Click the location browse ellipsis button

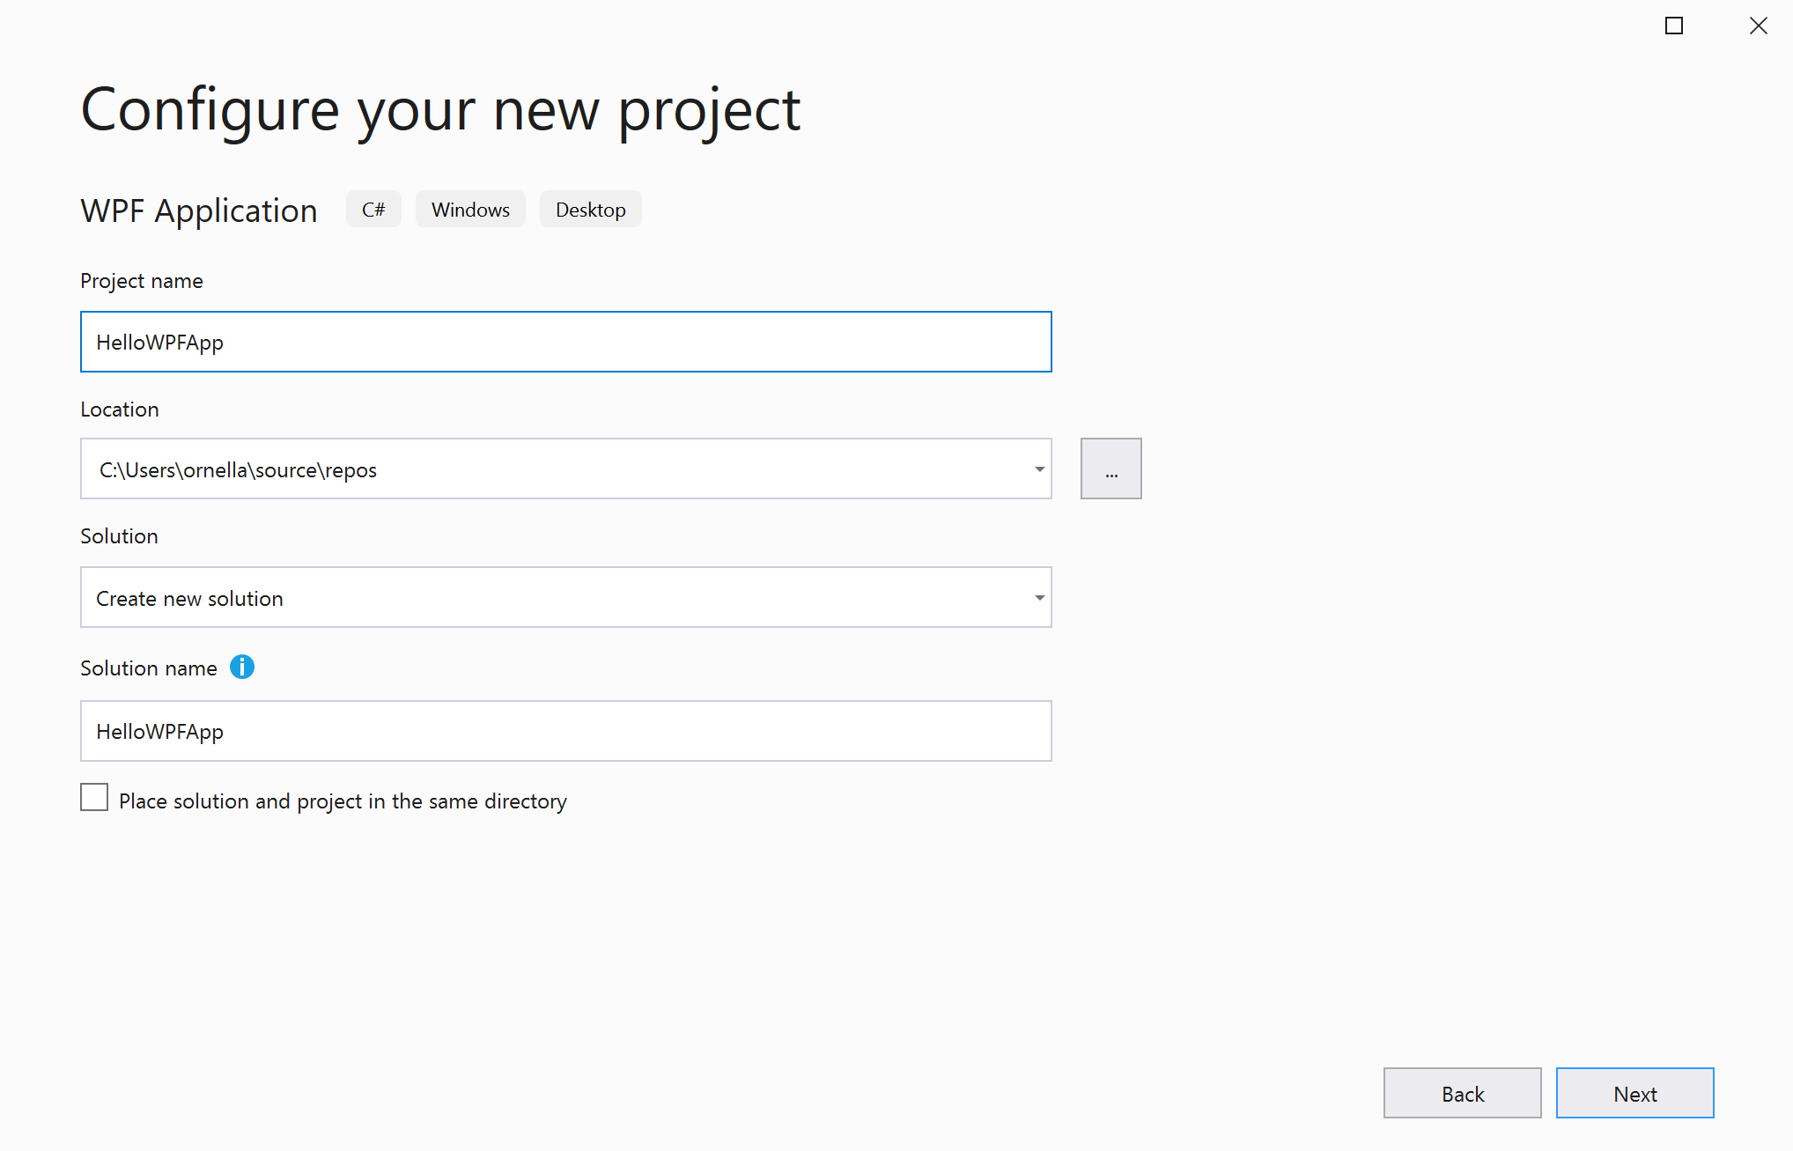pyautogui.click(x=1110, y=469)
